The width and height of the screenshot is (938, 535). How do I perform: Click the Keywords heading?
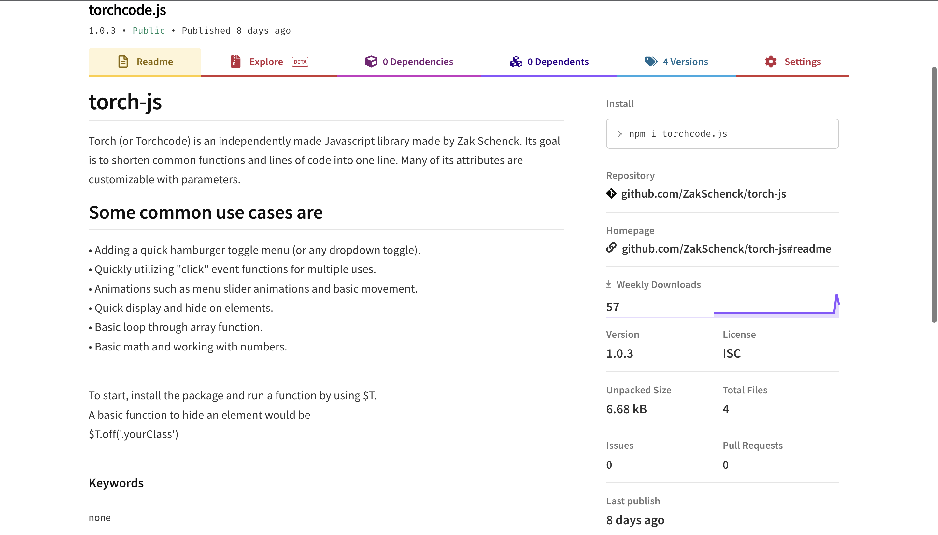click(x=116, y=483)
